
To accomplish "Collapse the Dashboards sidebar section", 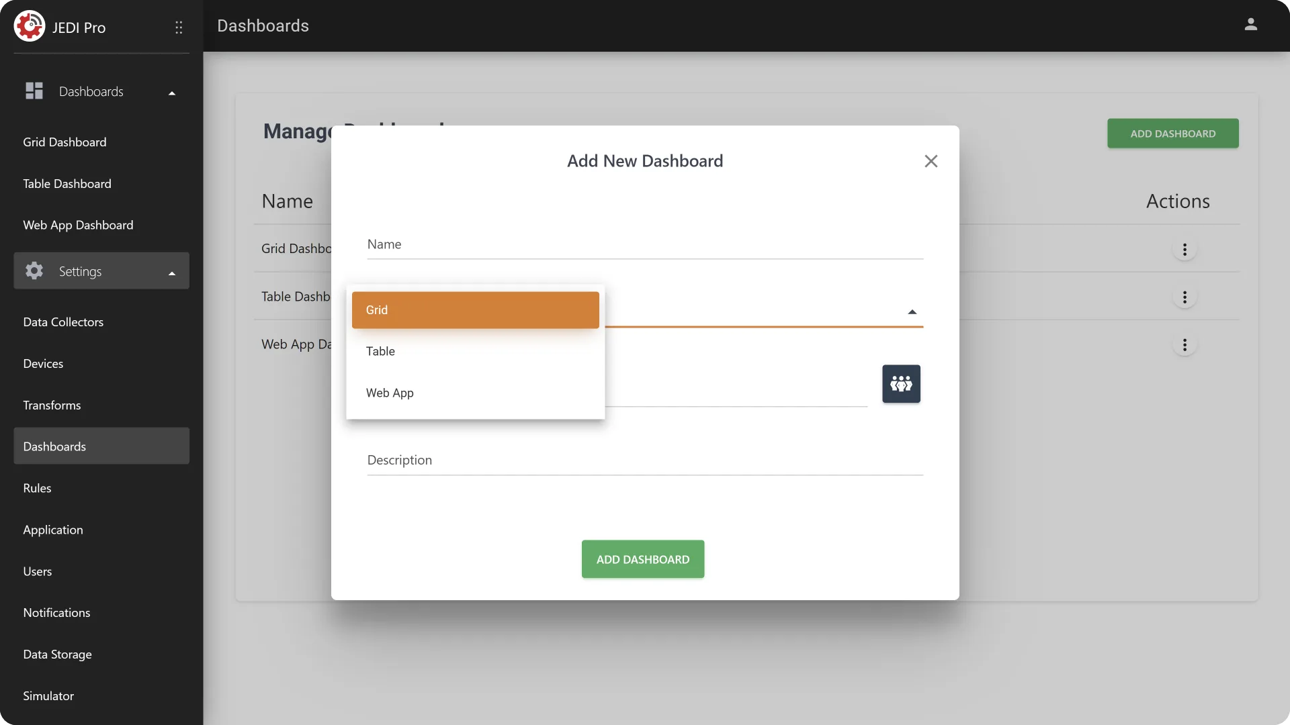I will click(x=172, y=93).
